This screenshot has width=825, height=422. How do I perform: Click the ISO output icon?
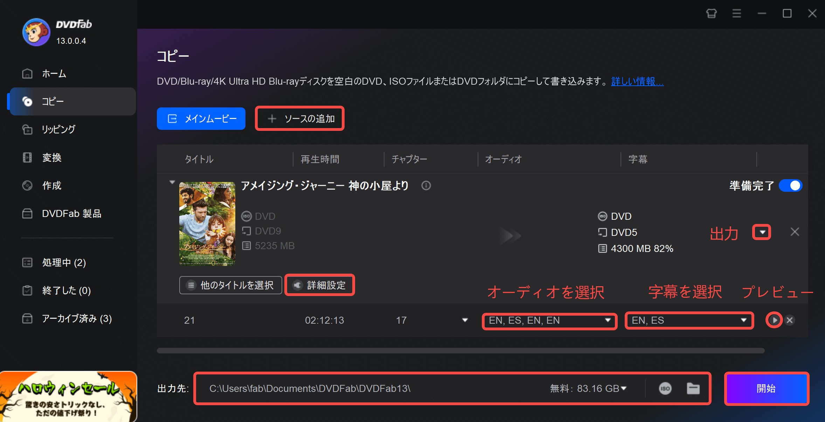click(665, 388)
